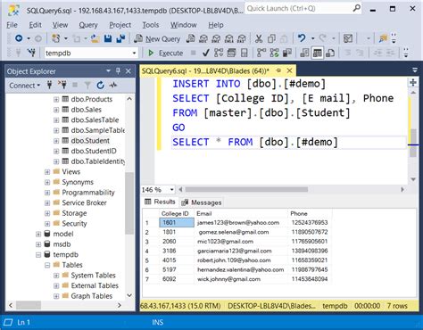Toggle Include Actual Execution Plan
The height and width of the screenshot is (330, 423).
(x=261, y=53)
